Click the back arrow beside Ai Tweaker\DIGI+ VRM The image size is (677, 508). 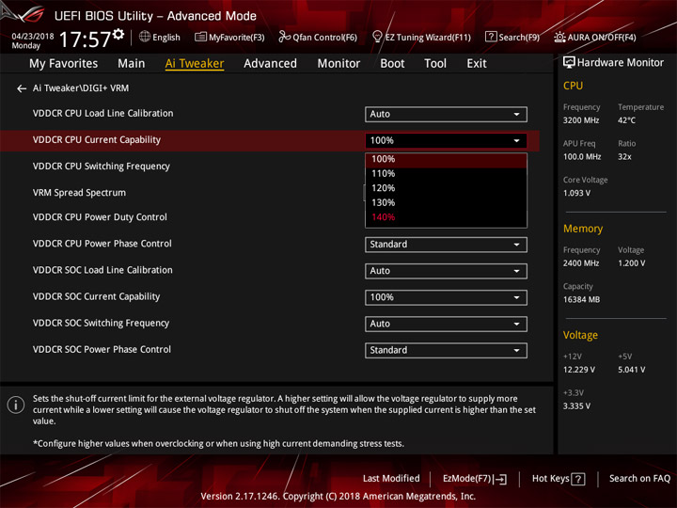coord(21,88)
